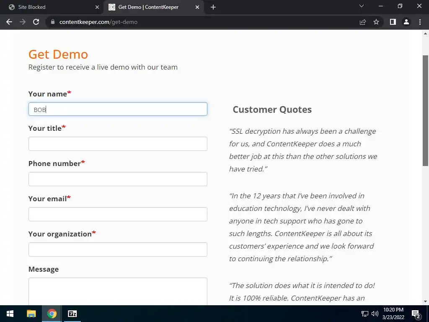Click the Your organization input

pos(118,249)
